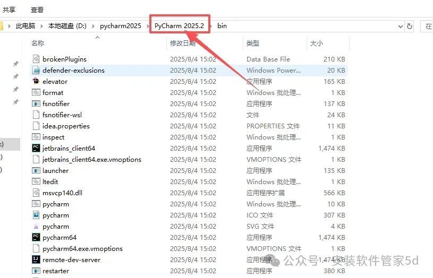Select the jetbrains_client64 file name
433x278 pixels.
click(69, 148)
